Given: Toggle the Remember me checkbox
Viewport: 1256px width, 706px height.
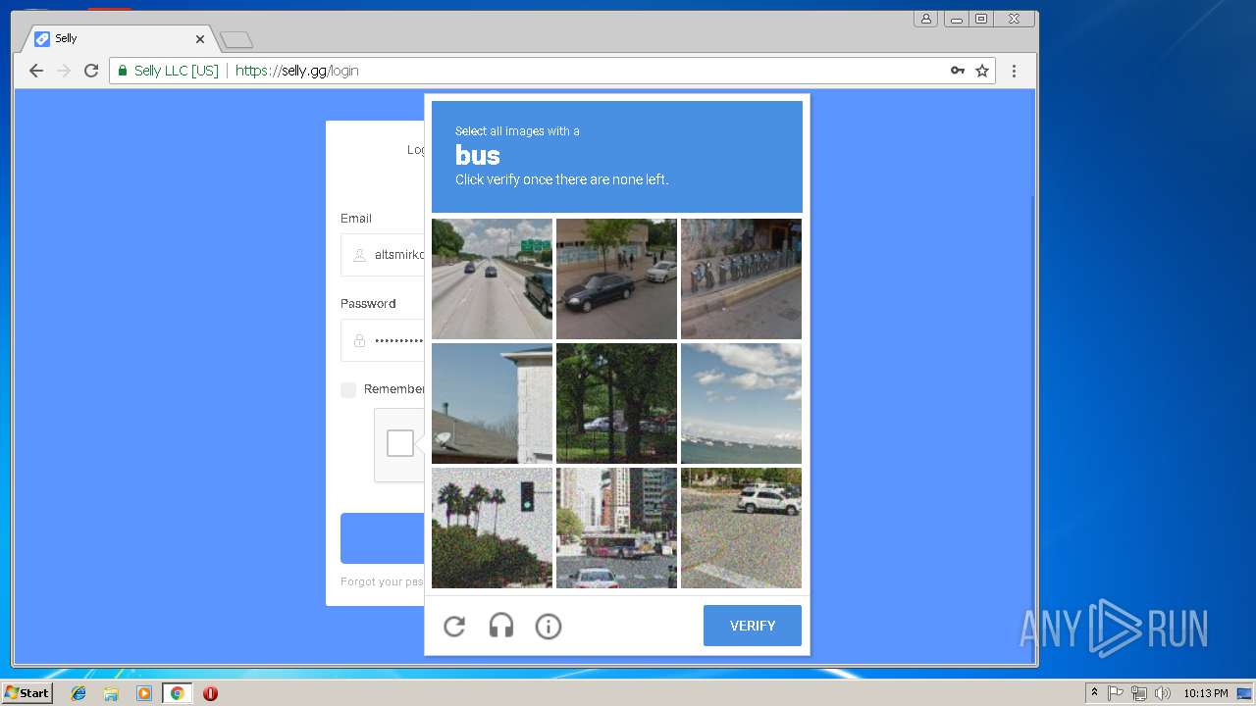Looking at the screenshot, I should (348, 390).
